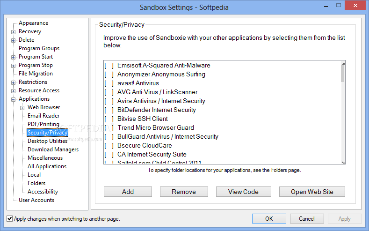Image resolution: width=369 pixels, height=231 pixels.
Task: Select Local under Applications
Action: (x=34, y=175)
